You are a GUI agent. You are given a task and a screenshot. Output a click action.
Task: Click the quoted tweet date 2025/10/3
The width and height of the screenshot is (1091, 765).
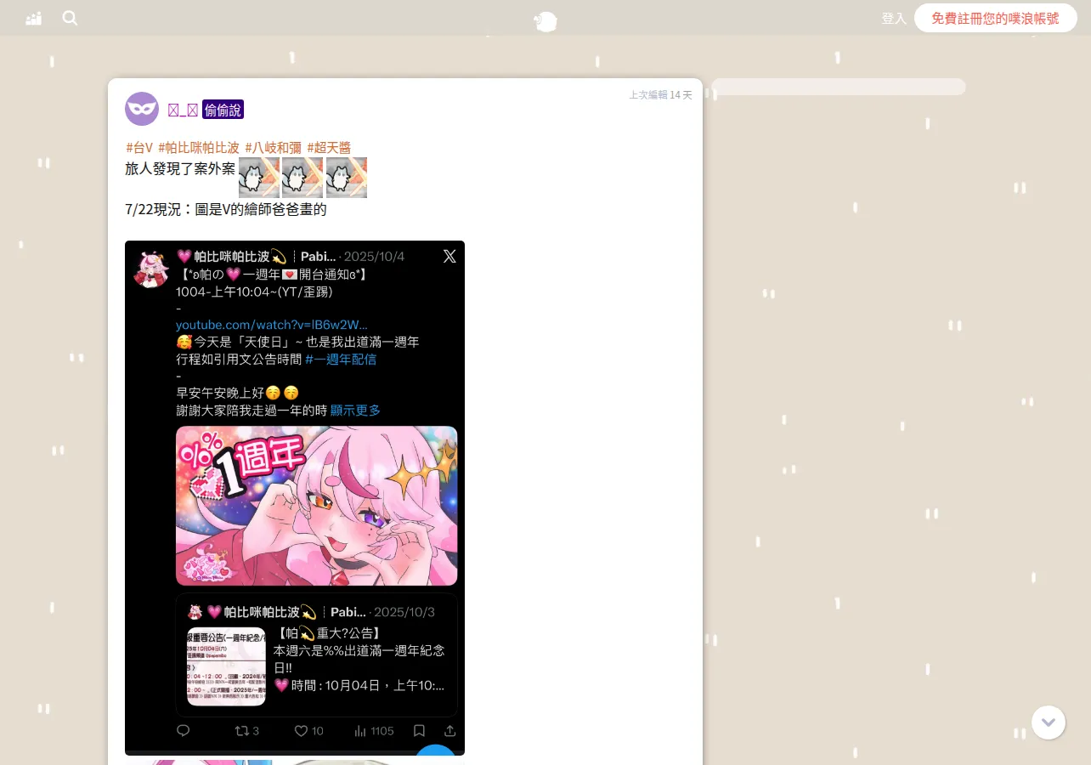coord(404,612)
